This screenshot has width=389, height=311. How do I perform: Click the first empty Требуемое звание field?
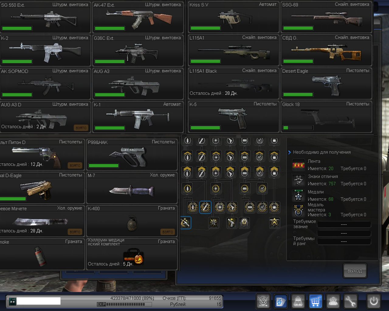tap(344, 224)
